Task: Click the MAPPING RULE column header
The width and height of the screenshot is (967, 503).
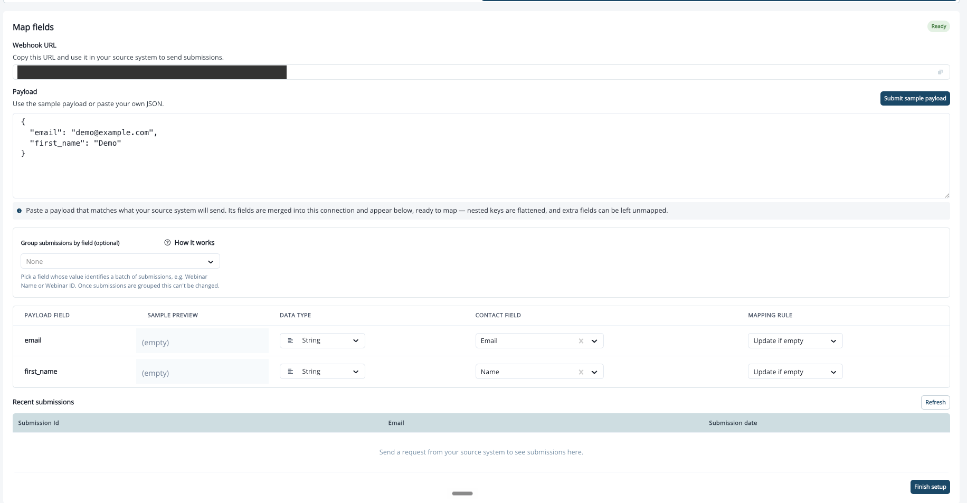Action: coord(770,315)
